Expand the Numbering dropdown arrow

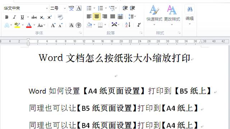(106, 8)
